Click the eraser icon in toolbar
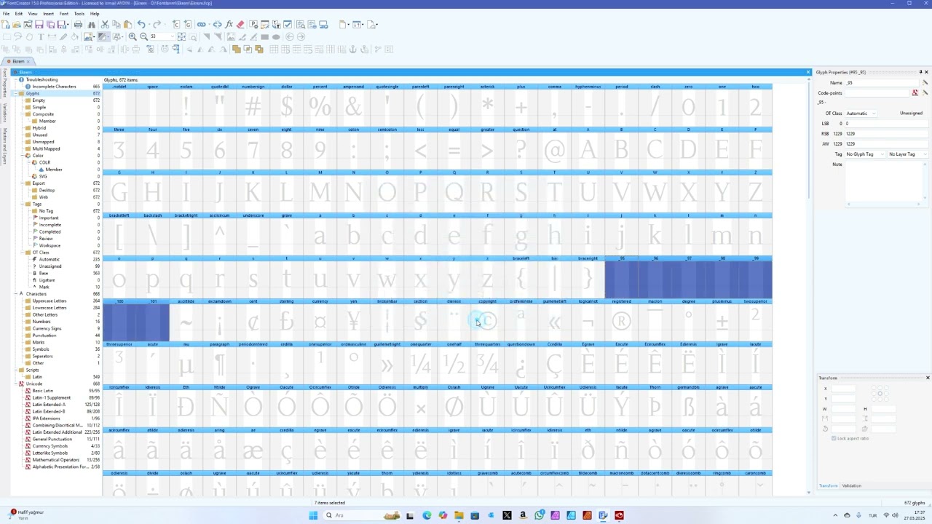Screen dimensions: 932x524 point(240,25)
